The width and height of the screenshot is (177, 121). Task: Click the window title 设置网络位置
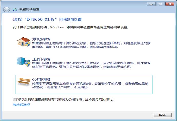click(x=29, y=9)
